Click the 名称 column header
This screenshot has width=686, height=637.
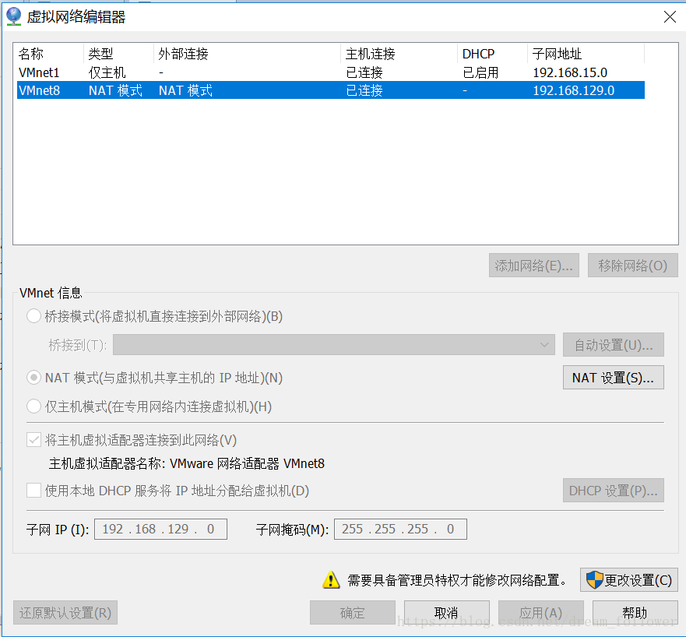click(x=30, y=54)
